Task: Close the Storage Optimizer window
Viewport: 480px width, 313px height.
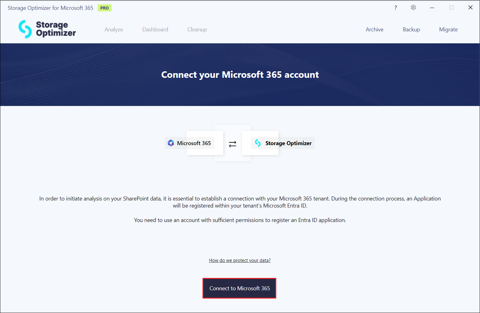Action: (470, 8)
